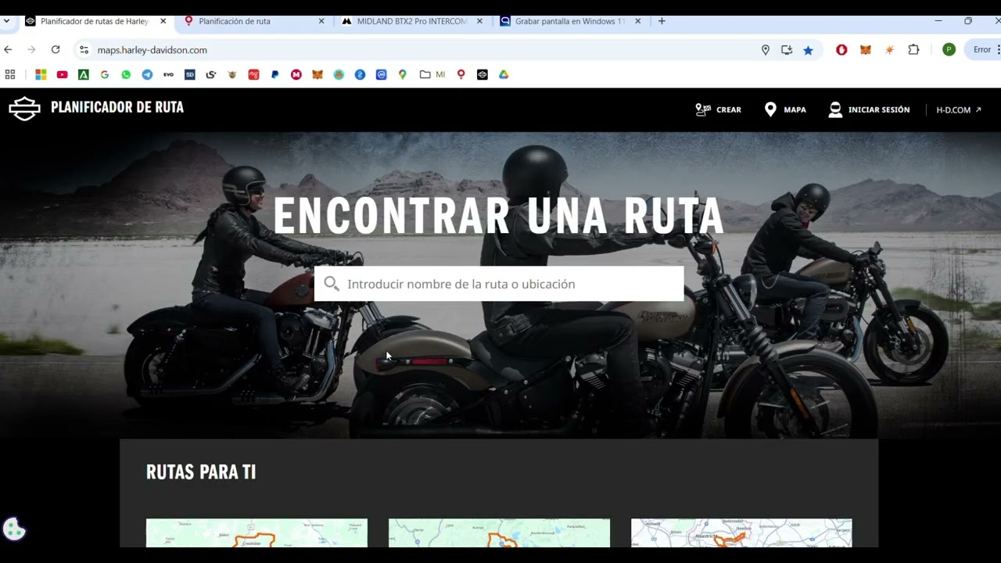1001x563 pixels.
Task: Open a new browser tab with plus button
Action: [662, 21]
